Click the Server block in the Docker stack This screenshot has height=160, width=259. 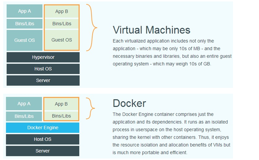pyautogui.click(x=43, y=151)
